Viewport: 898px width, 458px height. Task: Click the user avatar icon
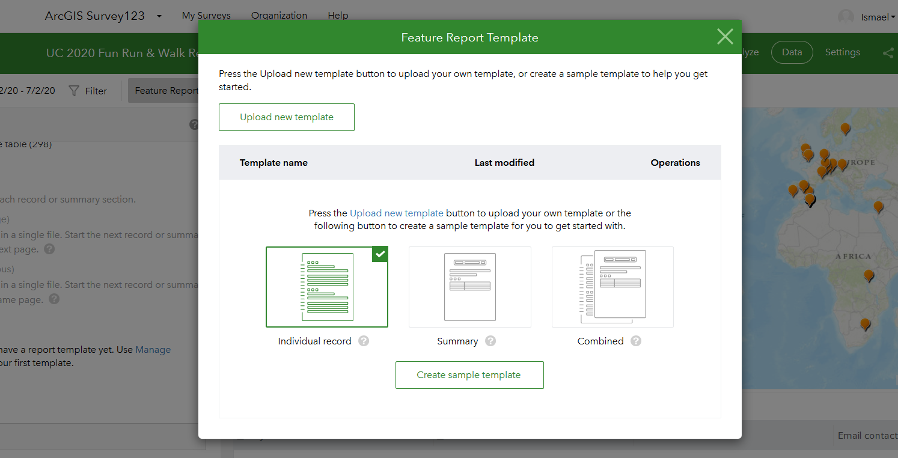tap(846, 17)
